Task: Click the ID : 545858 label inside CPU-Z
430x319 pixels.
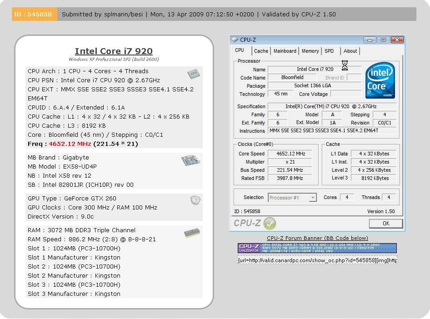Action: pos(247,211)
